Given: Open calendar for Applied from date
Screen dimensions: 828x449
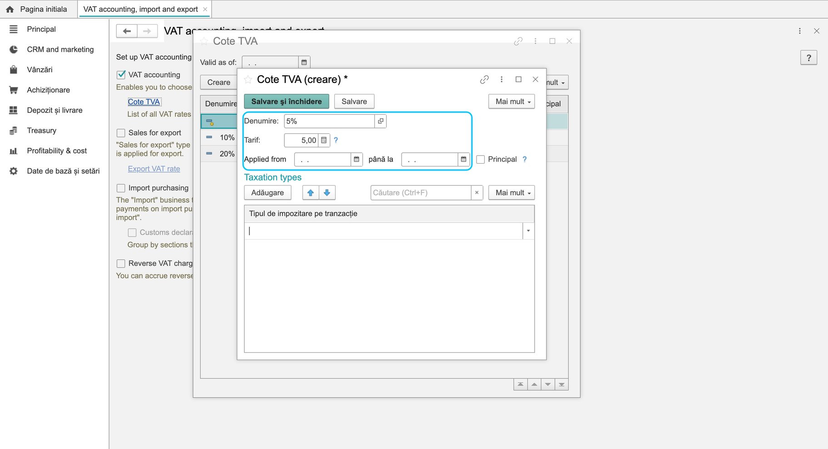Looking at the screenshot, I should (x=357, y=159).
